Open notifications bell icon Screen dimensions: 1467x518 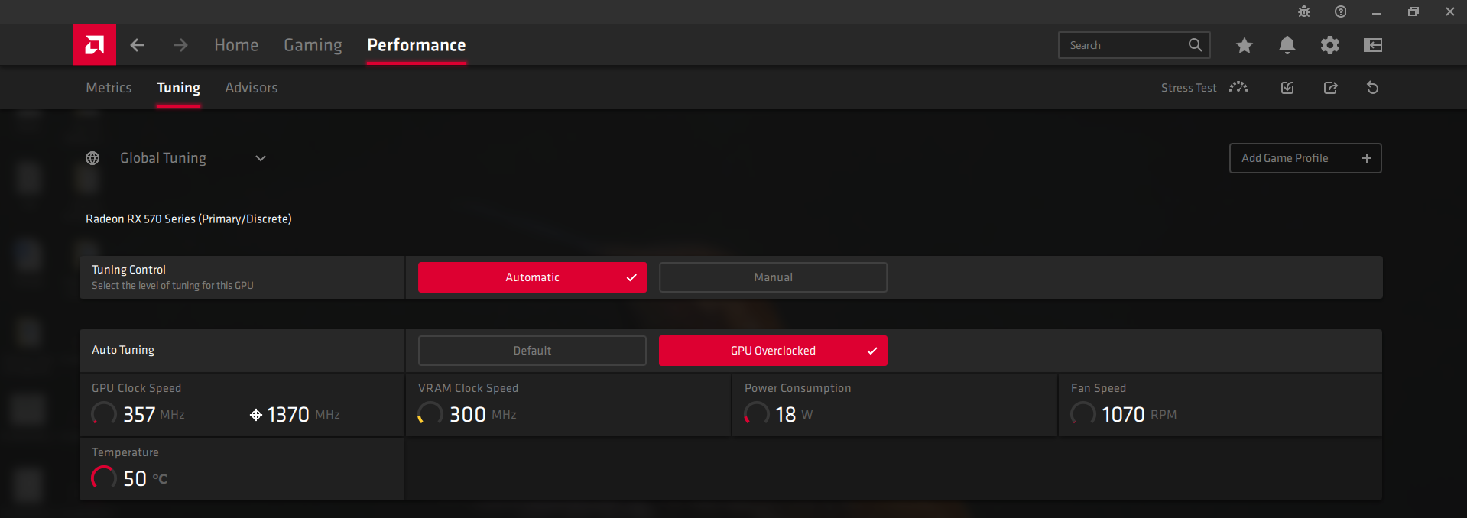pos(1287,45)
